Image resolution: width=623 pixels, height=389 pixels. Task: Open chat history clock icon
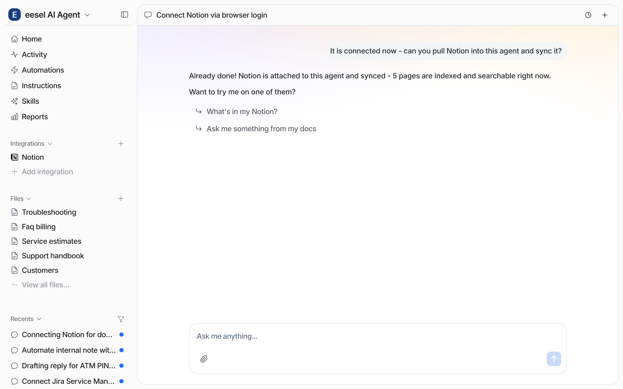tap(588, 15)
